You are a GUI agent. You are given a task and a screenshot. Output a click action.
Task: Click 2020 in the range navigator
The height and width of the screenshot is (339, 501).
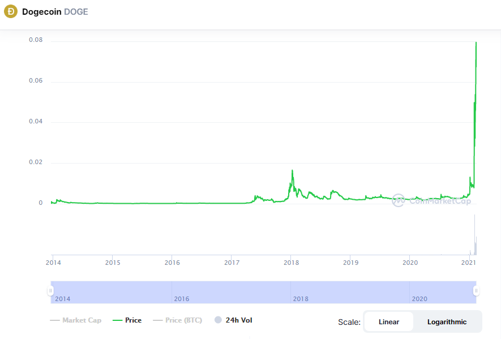pyautogui.click(x=419, y=299)
